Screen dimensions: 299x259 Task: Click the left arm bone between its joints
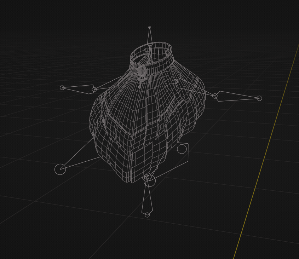(78, 89)
